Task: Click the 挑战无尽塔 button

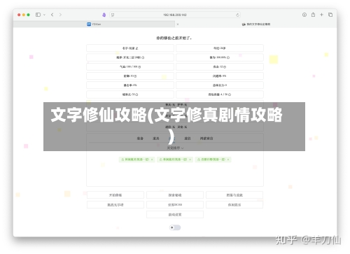Action: (115, 205)
